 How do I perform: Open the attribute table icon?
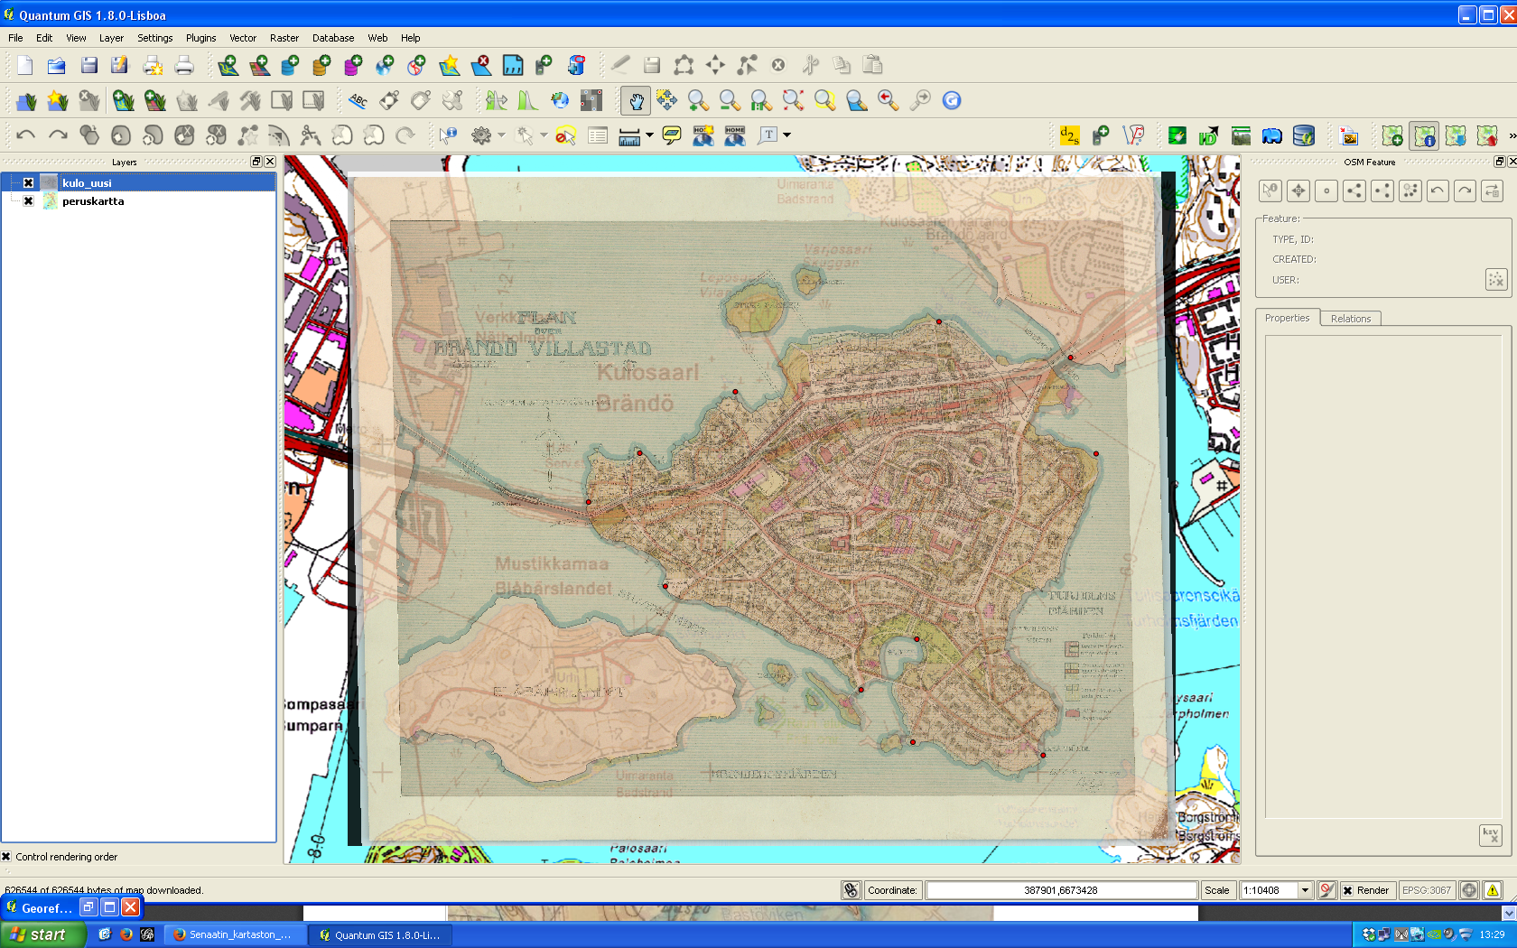[x=598, y=135]
